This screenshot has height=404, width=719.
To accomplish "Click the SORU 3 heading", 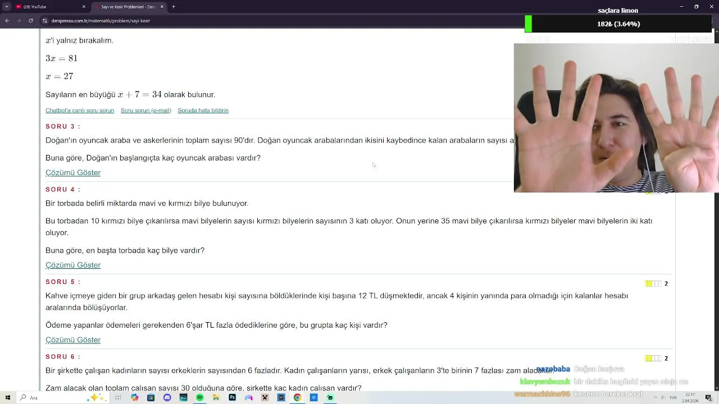I will point(63,127).
